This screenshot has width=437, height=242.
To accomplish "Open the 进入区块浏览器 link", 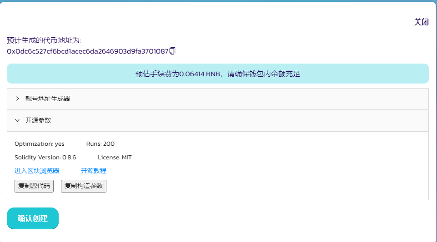I will click(x=37, y=171).
